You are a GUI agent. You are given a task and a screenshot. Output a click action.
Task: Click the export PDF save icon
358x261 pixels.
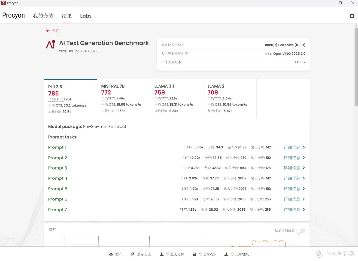(195, 254)
